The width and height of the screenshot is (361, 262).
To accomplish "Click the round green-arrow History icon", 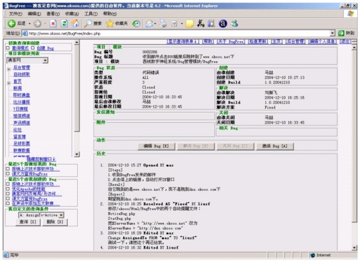I will coord(136,24).
